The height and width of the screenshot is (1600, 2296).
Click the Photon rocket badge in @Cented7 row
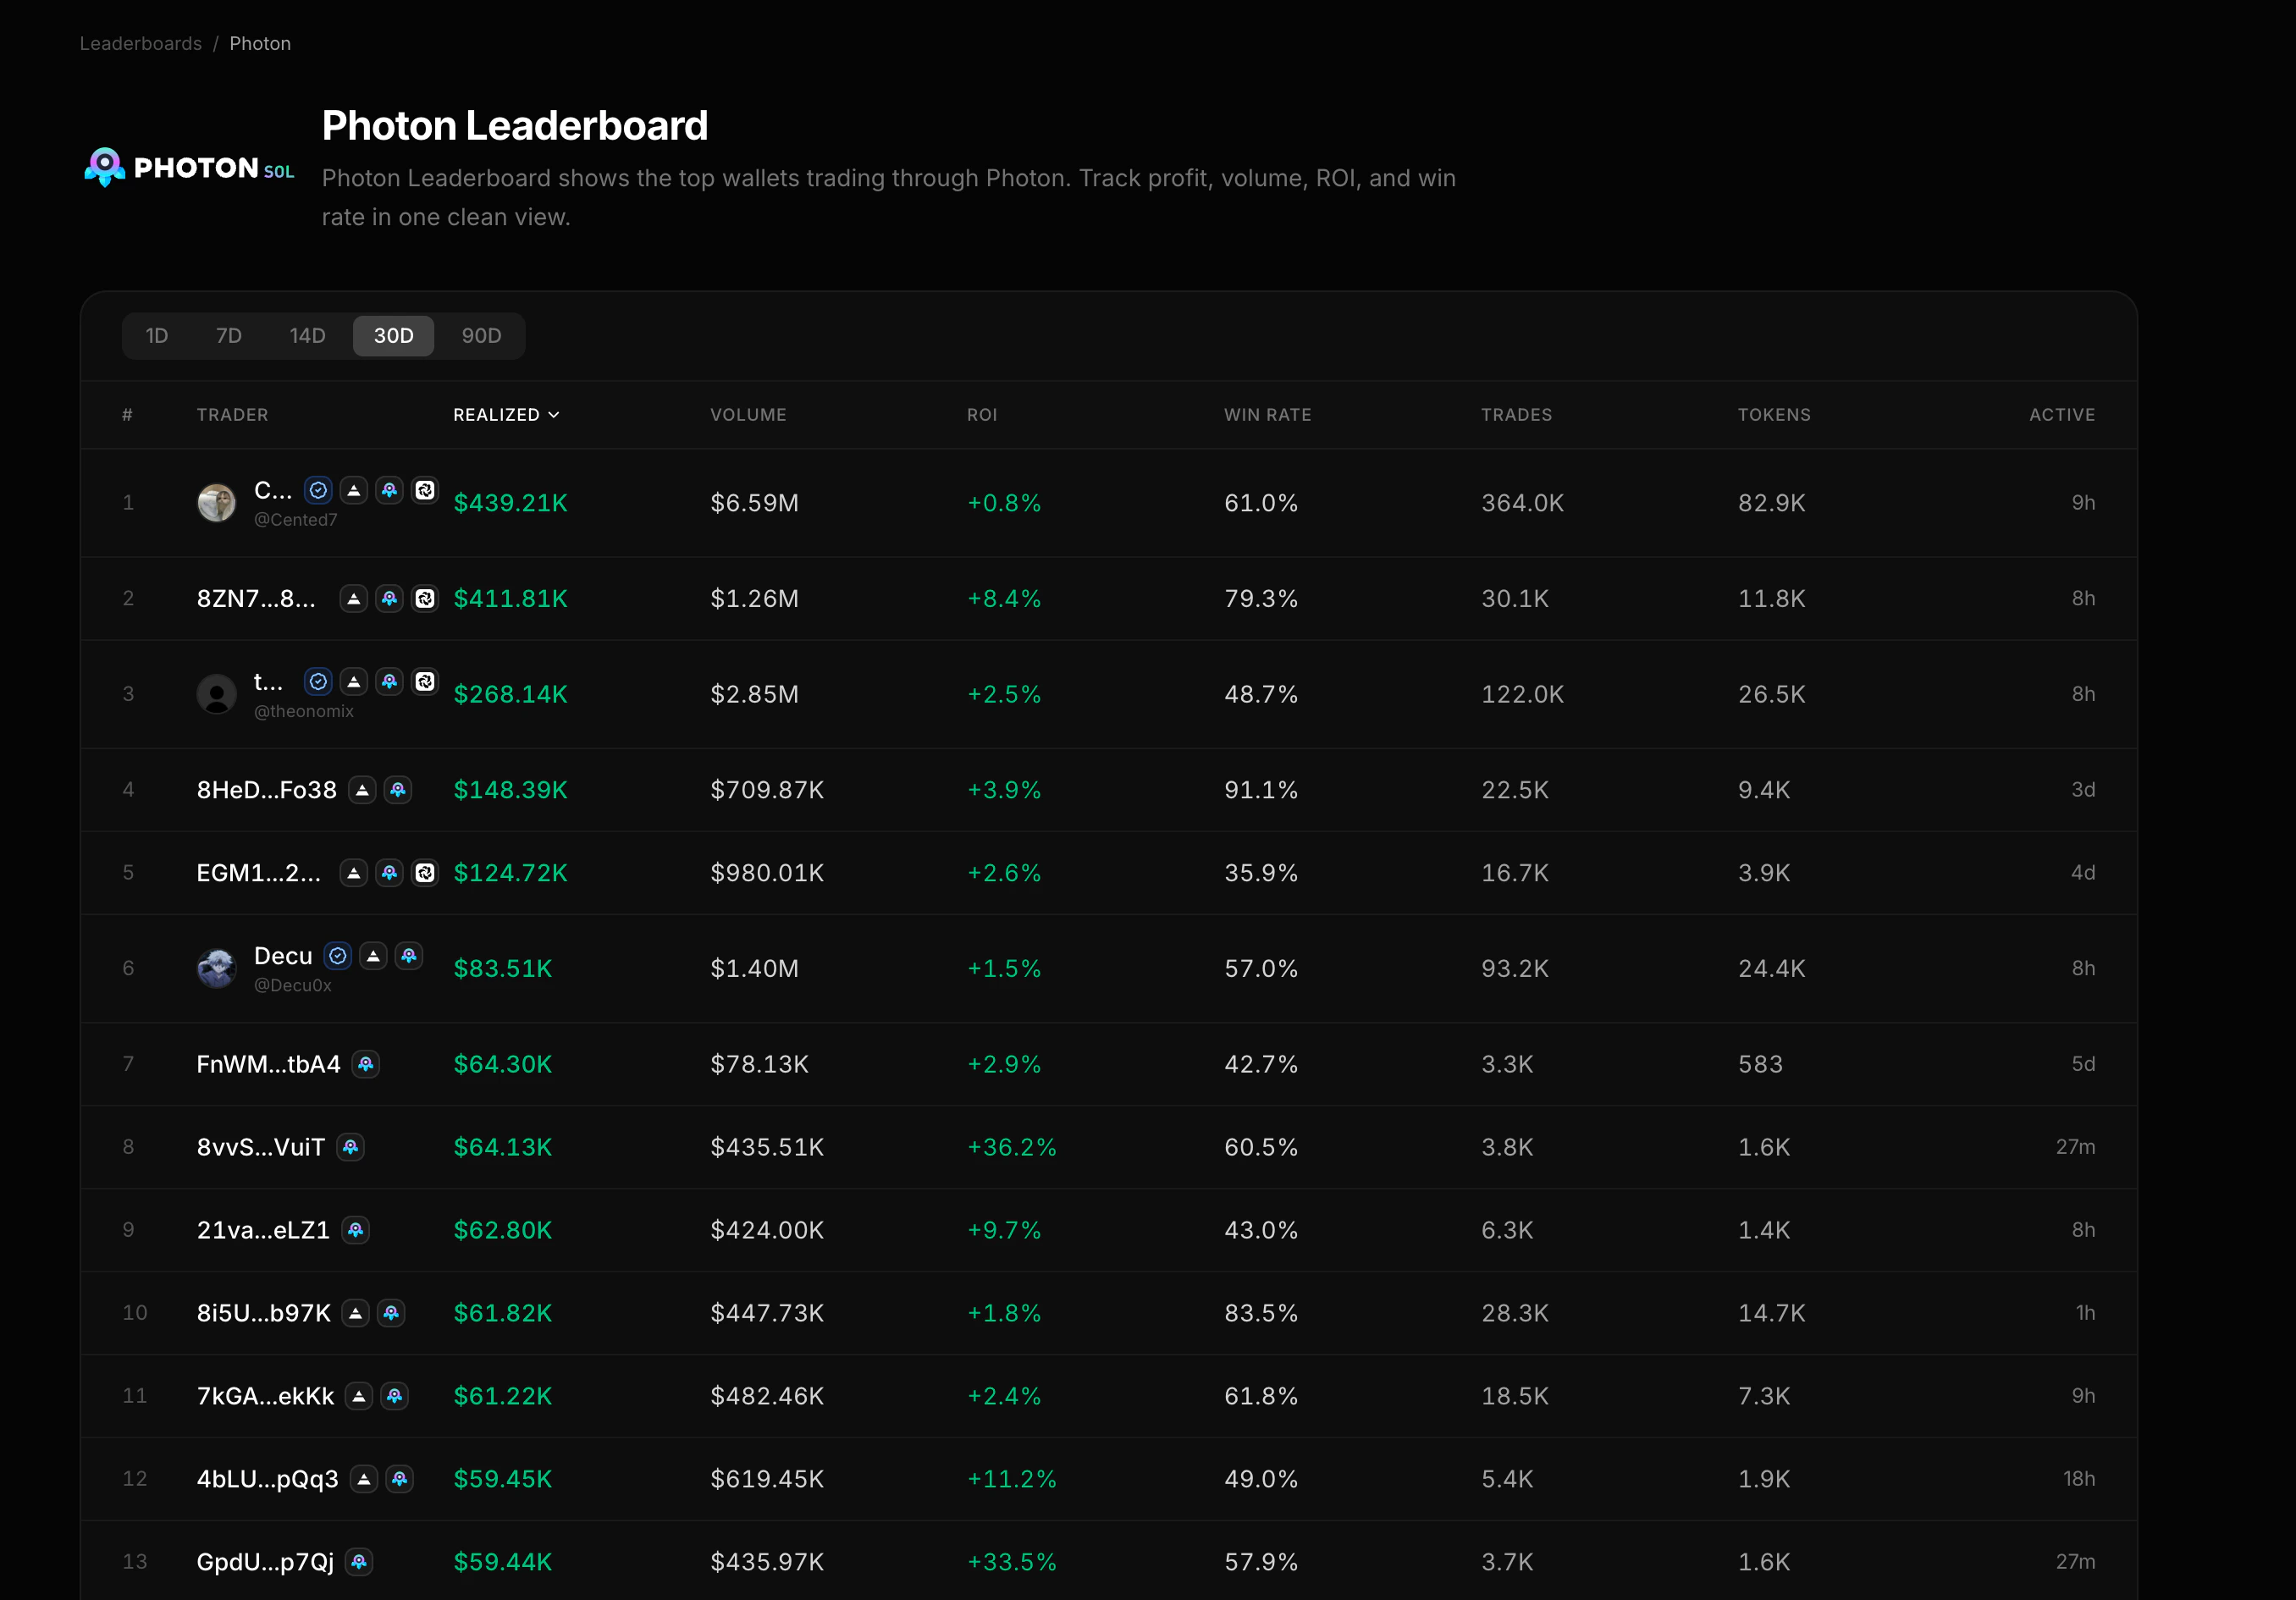390,490
